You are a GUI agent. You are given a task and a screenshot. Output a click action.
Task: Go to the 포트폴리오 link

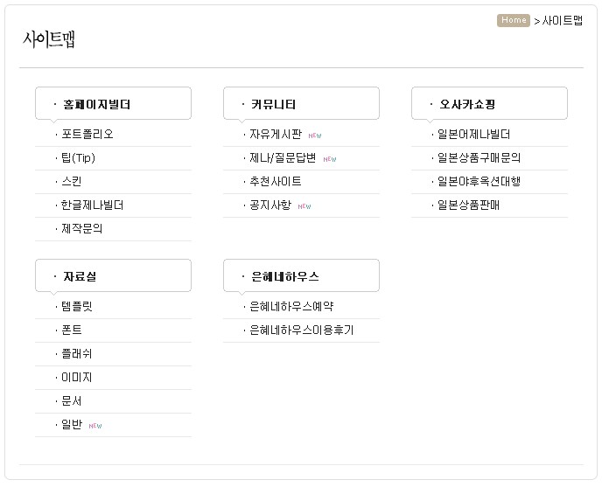pos(87,135)
